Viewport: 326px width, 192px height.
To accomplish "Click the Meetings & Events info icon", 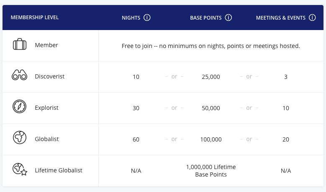I will point(312,18).
